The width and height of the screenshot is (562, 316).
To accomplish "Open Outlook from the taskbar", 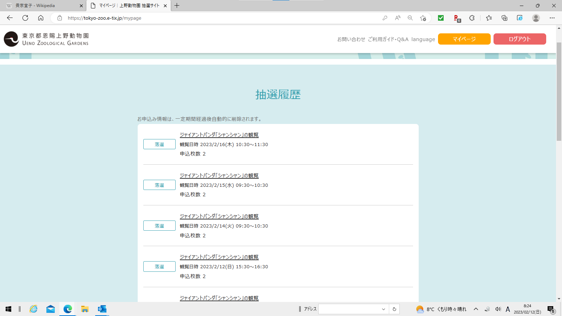I will [x=102, y=309].
